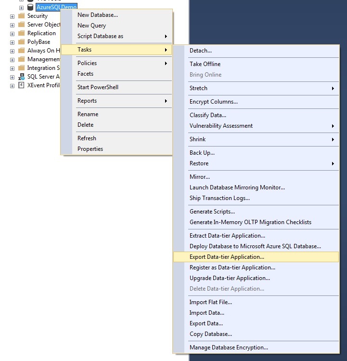Screen dimensions: 347x361
Task: Choose Facets from context menu
Action: [116, 74]
